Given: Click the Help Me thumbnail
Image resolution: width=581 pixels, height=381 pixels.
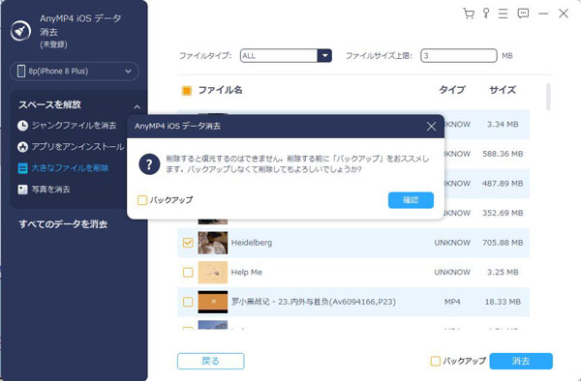Looking at the screenshot, I should click(x=213, y=273).
